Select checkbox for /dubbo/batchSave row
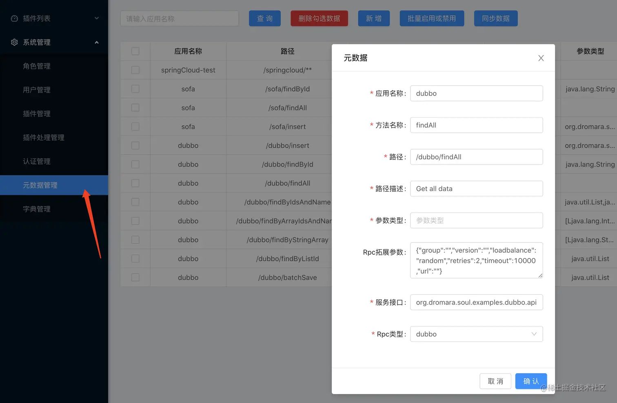Image resolution: width=617 pixels, height=403 pixels. (x=135, y=277)
